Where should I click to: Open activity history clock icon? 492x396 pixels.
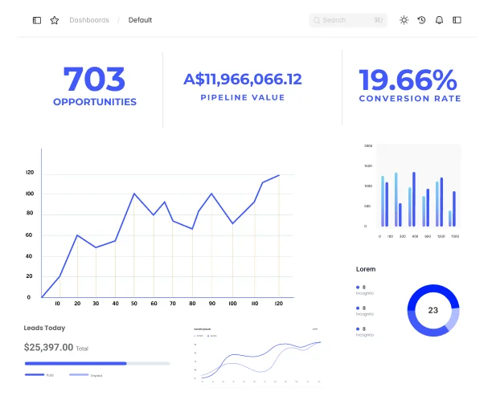[421, 20]
